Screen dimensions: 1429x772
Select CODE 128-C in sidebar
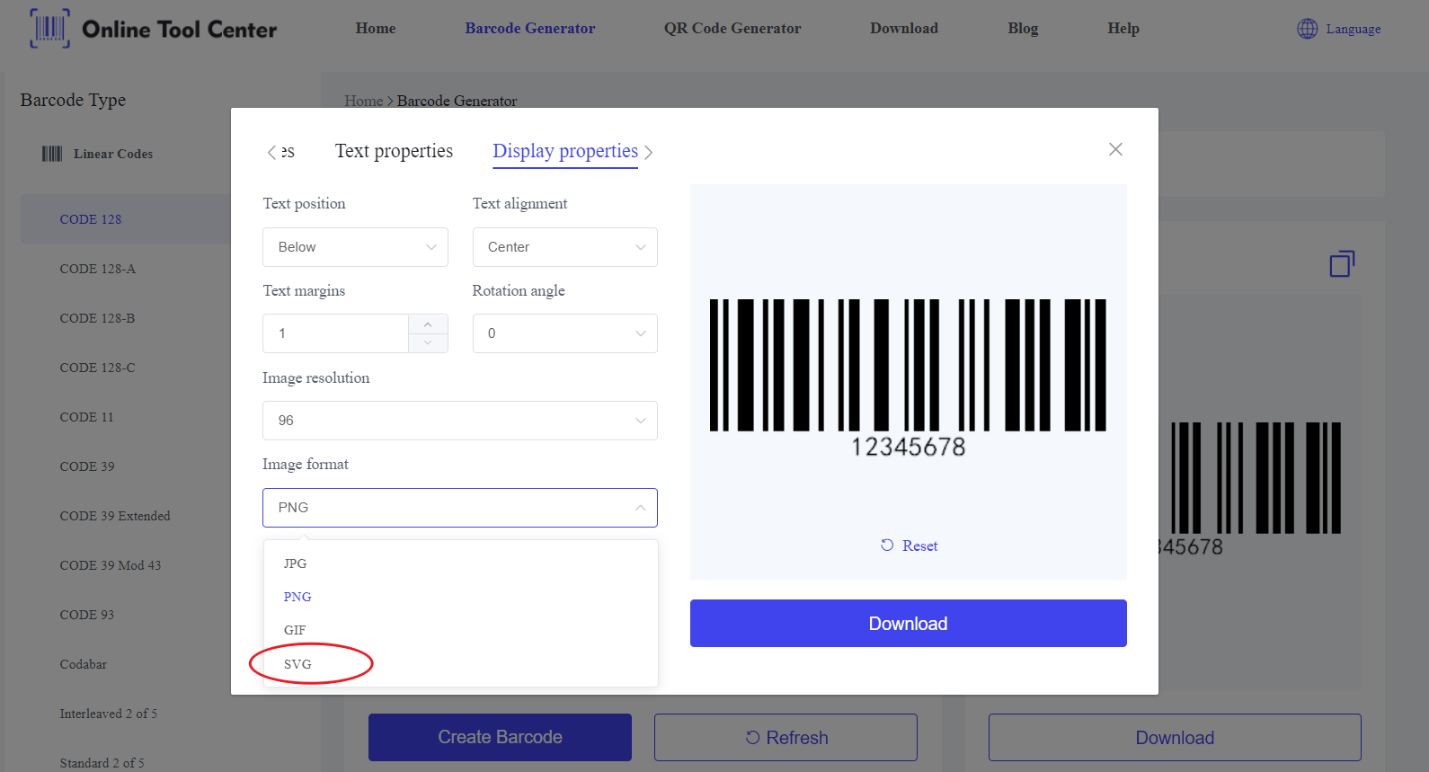(x=97, y=368)
